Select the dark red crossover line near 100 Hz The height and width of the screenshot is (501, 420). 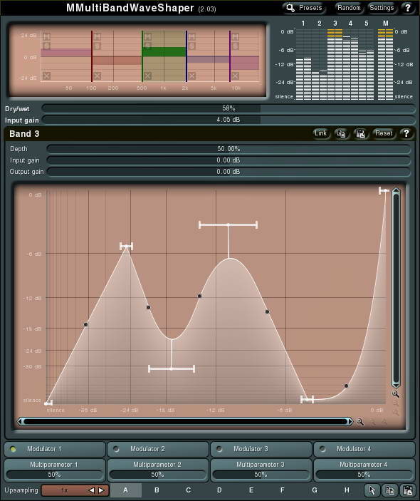click(x=92, y=56)
